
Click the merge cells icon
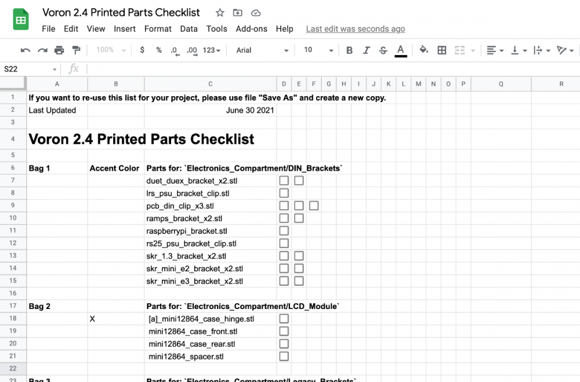point(459,50)
